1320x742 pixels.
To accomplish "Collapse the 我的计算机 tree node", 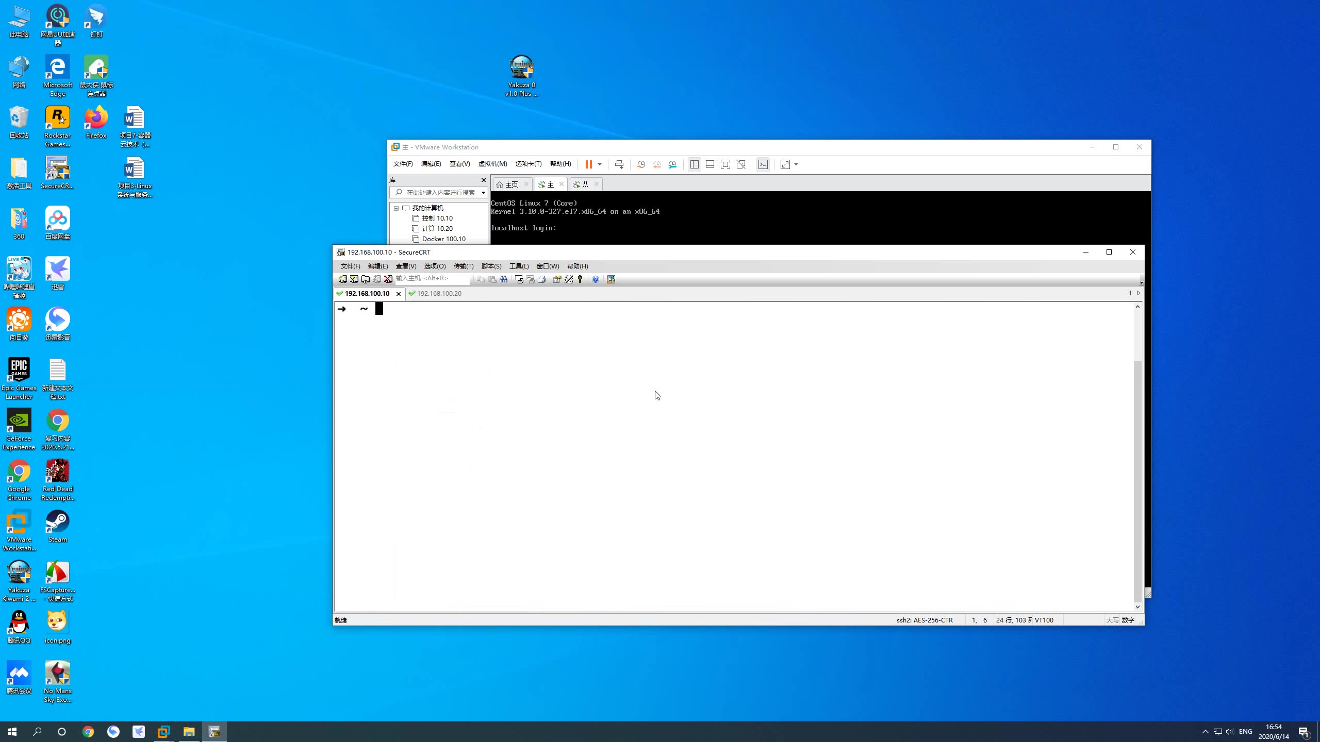I will [396, 208].
